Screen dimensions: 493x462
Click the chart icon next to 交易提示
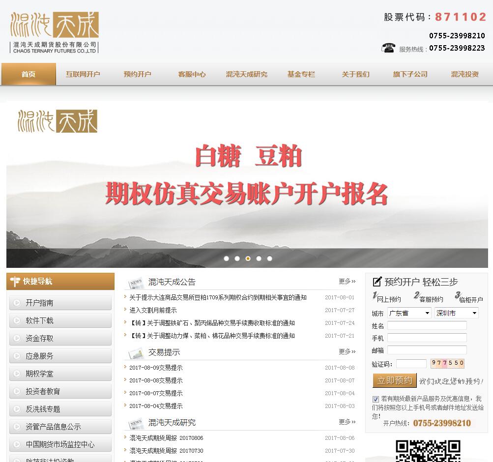(136, 353)
